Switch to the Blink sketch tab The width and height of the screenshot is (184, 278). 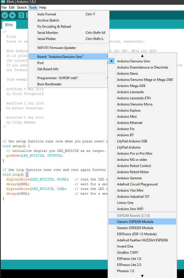click(9, 25)
